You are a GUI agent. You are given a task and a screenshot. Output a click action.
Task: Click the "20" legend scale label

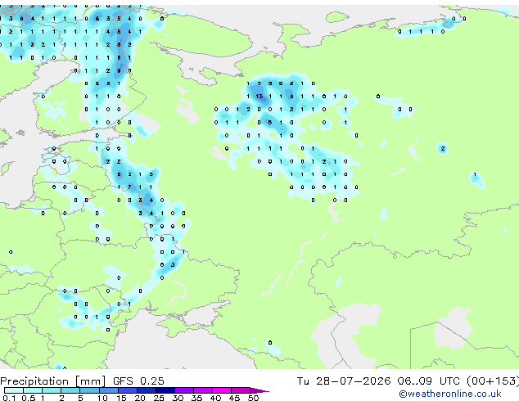pyautogui.click(x=140, y=398)
